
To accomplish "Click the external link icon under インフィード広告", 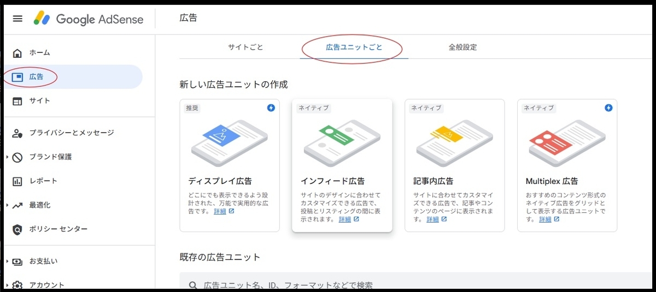I will coord(356,219).
